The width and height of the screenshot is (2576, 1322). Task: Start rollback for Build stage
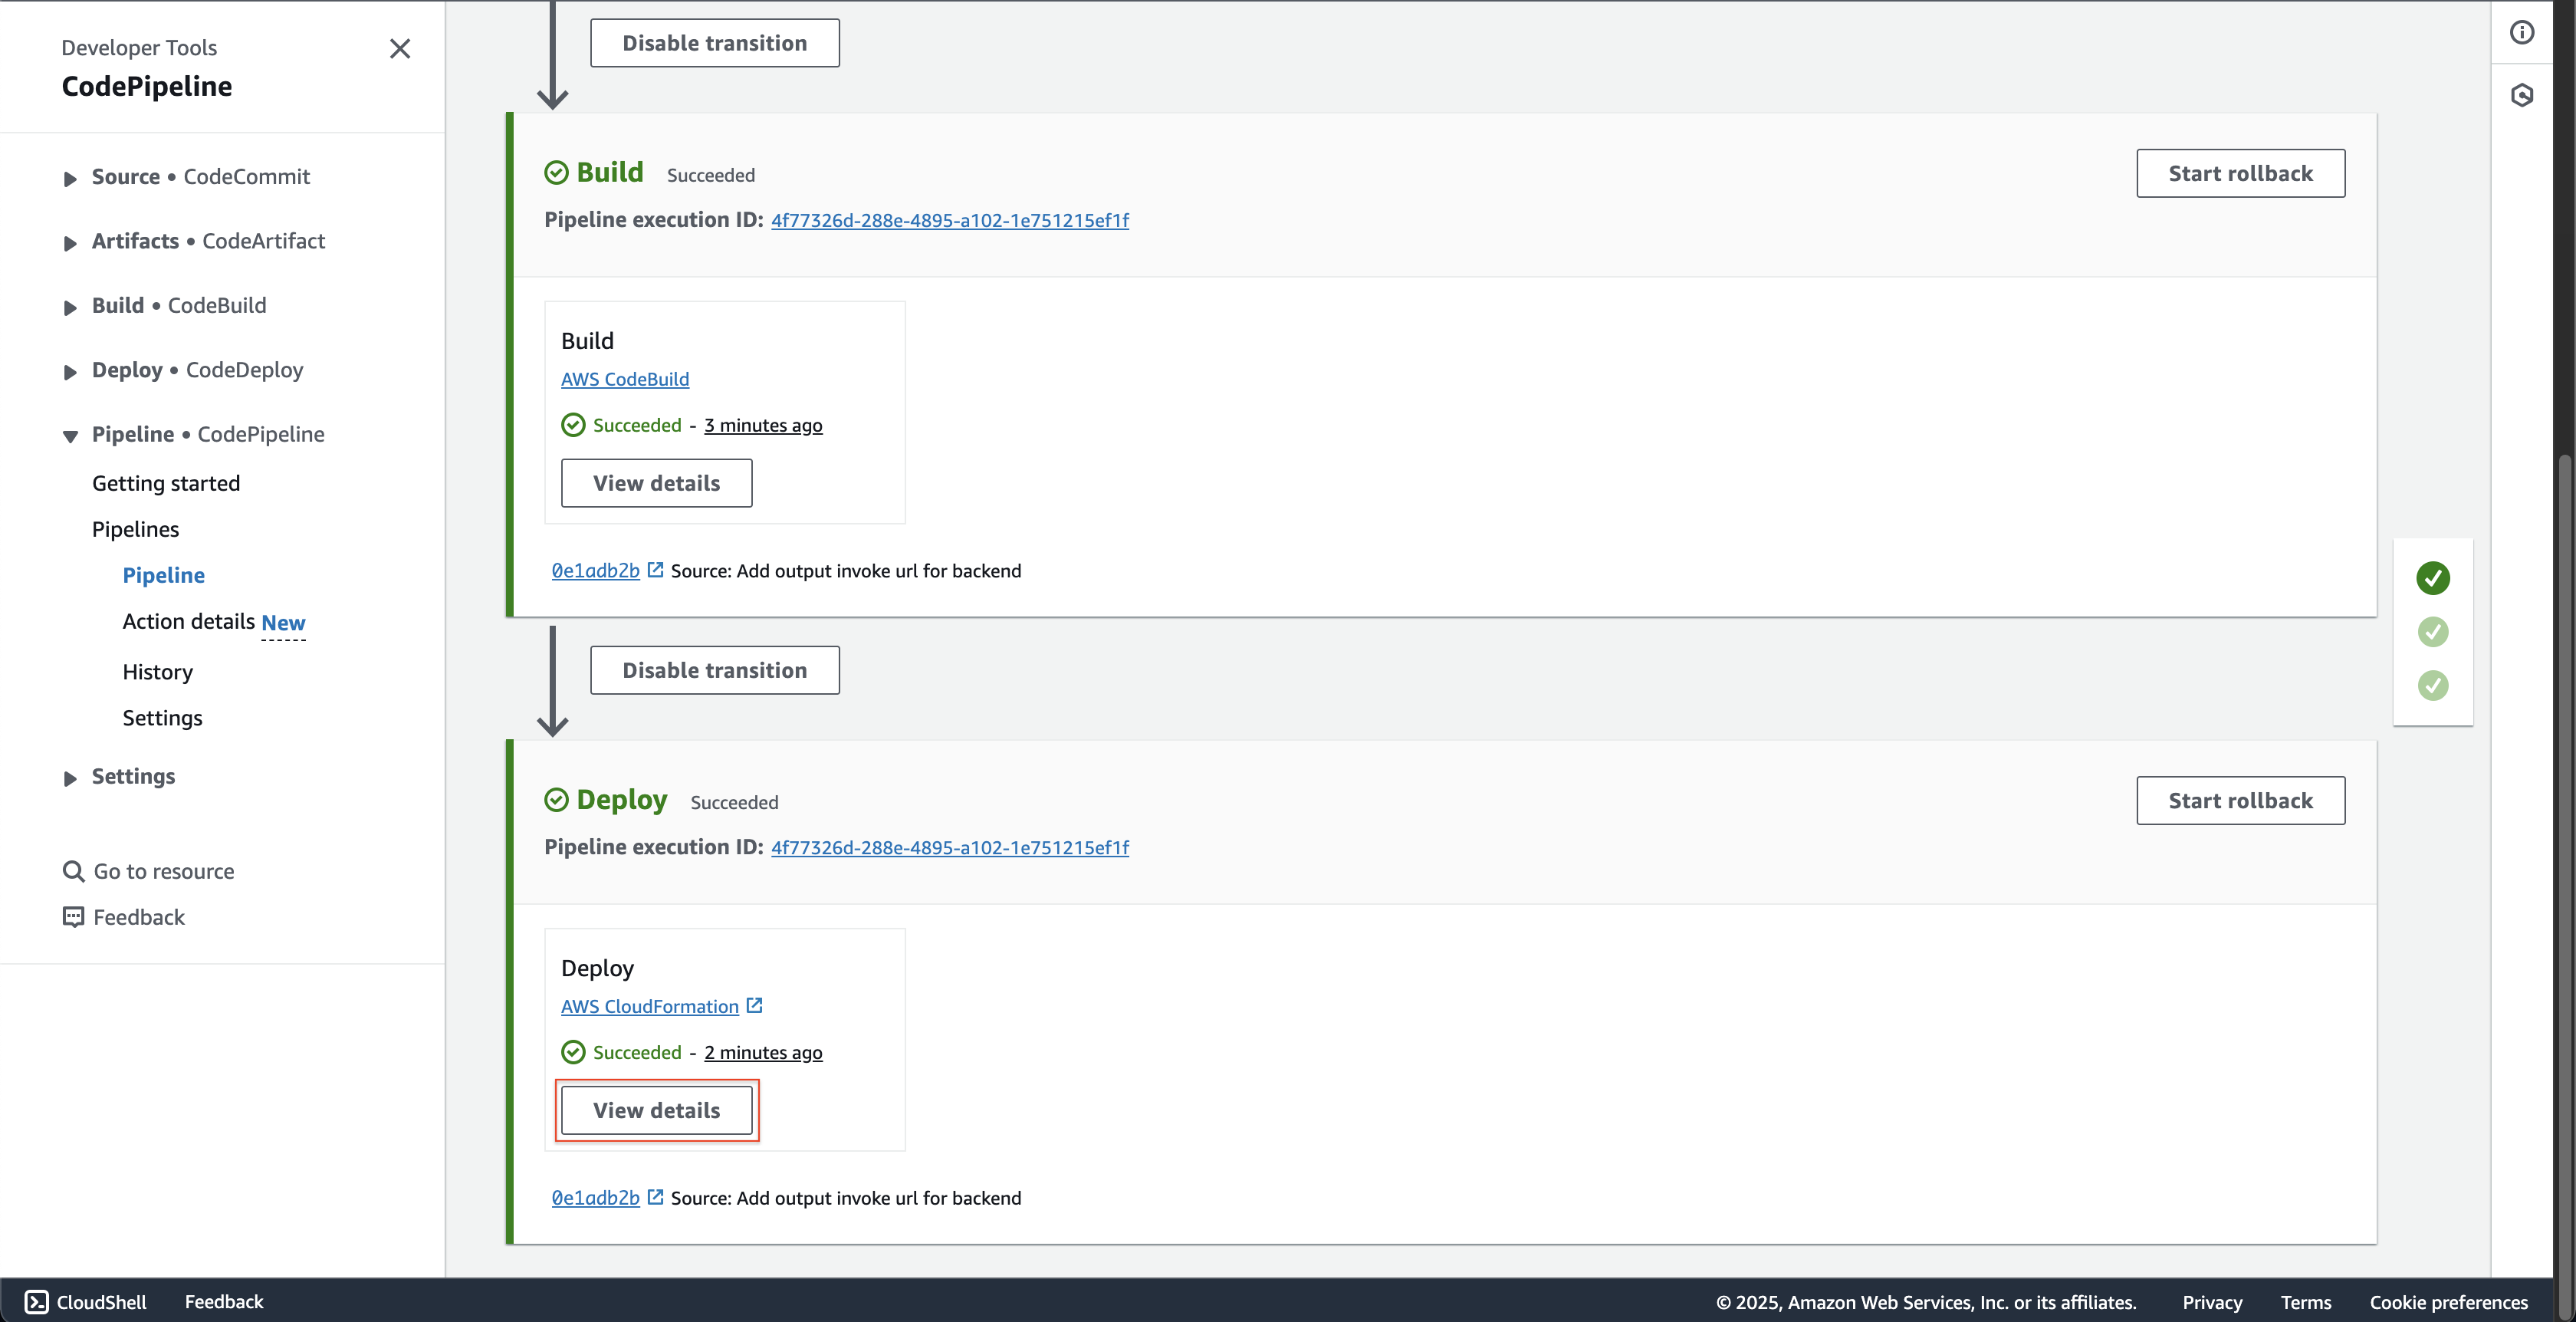pos(2241,173)
